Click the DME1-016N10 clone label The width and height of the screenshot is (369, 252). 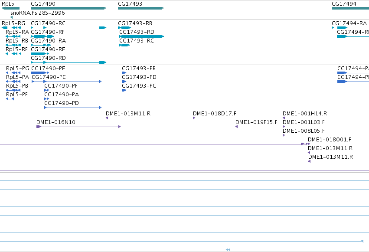56,122
